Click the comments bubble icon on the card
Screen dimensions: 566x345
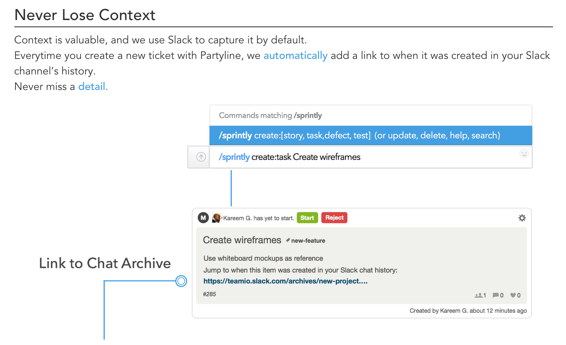pyautogui.click(x=495, y=295)
